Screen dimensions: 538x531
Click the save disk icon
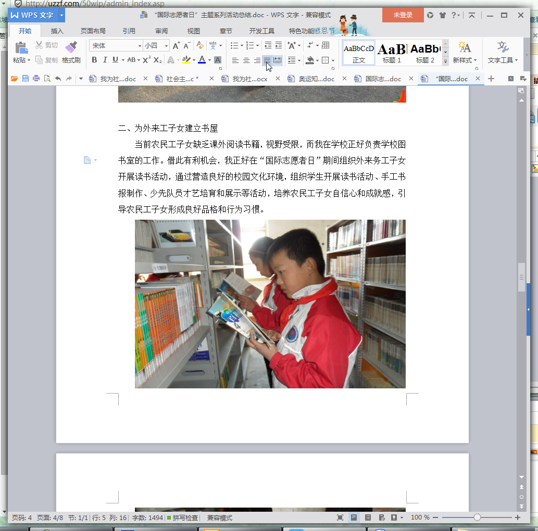tap(26, 79)
